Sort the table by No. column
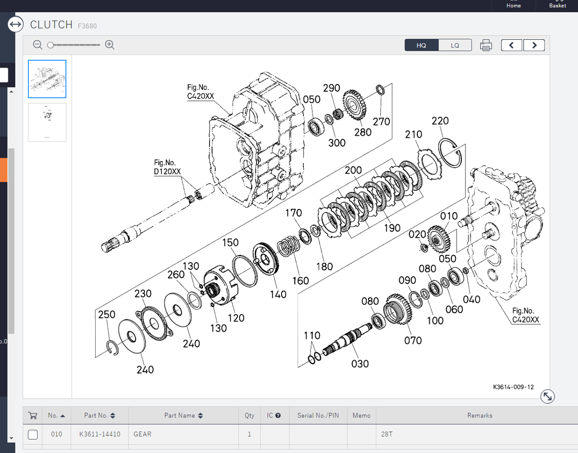The height and width of the screenshot is (453, 578). [56, 415]
